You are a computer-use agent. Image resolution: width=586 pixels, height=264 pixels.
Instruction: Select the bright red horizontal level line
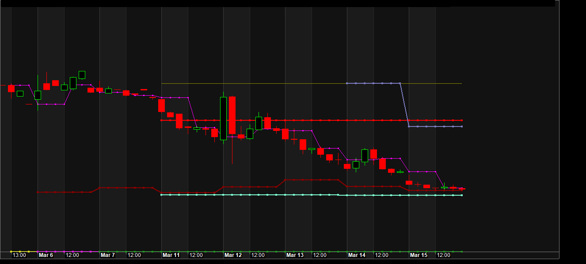point(312,120)
